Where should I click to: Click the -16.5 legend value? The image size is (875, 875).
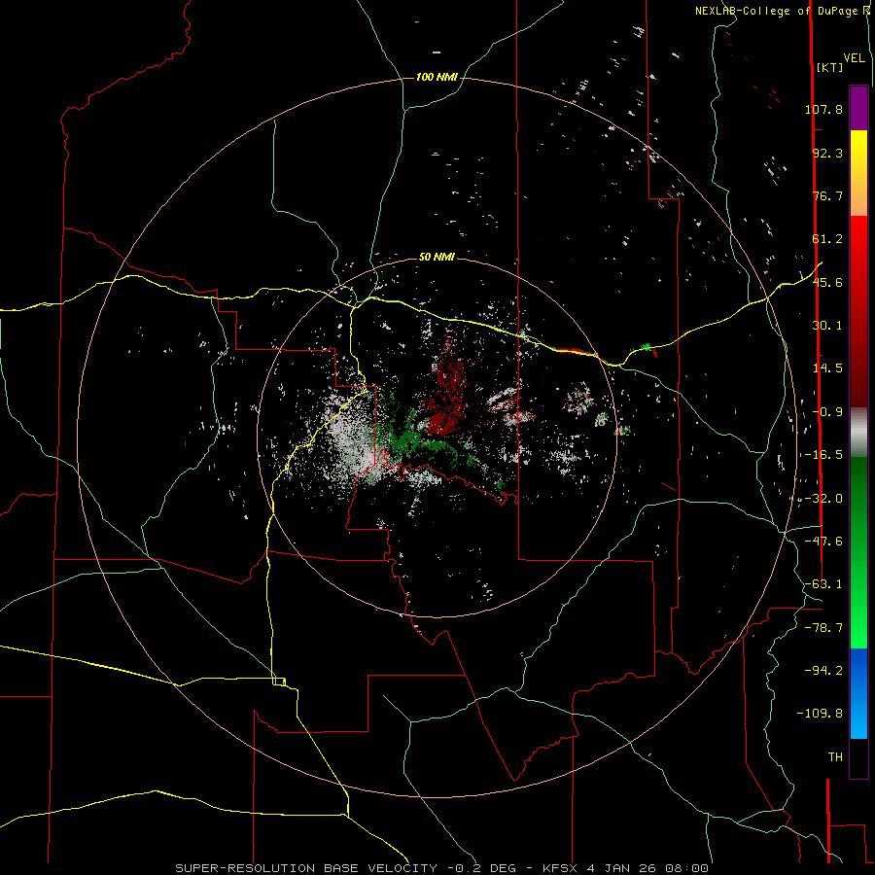pyautogui.click(x=823, y=455)
